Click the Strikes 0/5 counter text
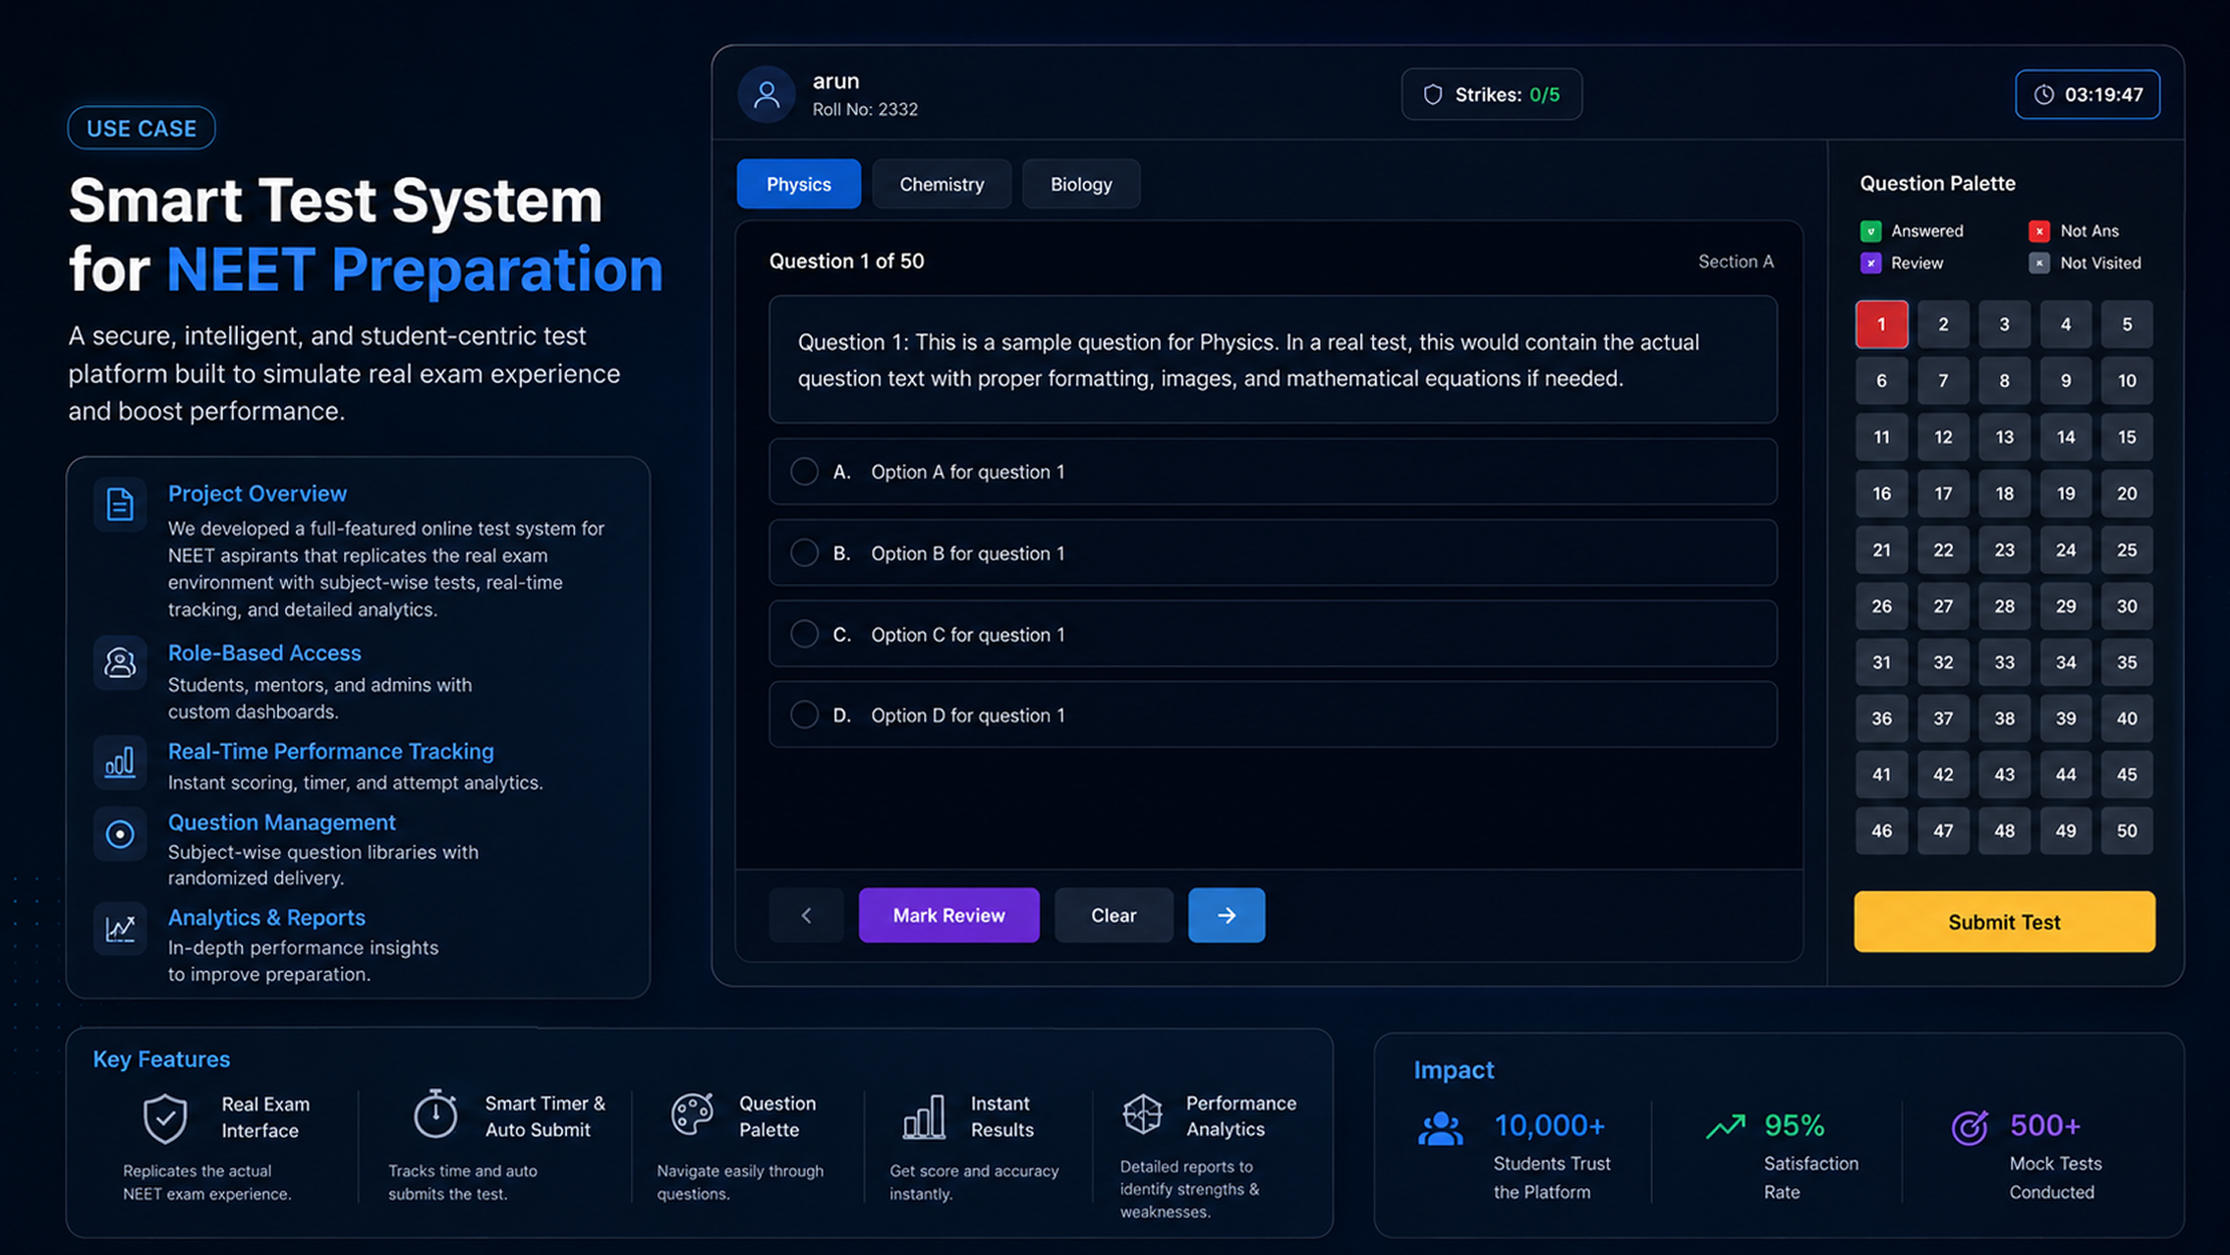This screenshot has width=2230, height=1255. pyautogui.click(x=1508, y=94)
